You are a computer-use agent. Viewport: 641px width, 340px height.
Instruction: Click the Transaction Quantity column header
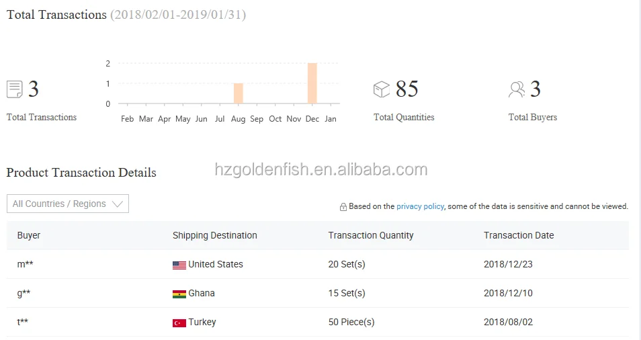371,235
